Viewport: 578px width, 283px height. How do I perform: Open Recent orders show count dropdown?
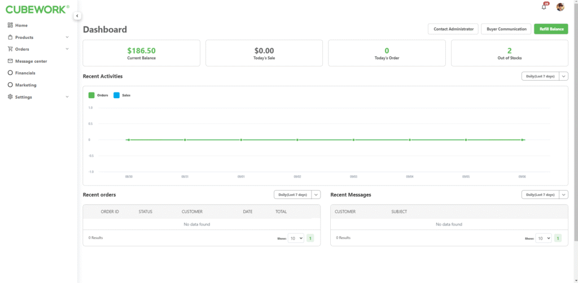[296, 238]
